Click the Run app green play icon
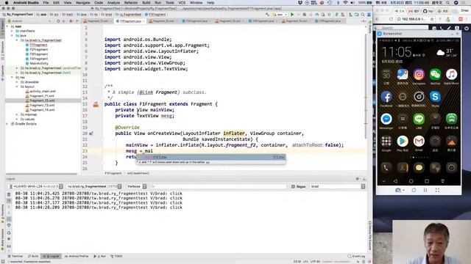The image size is (471, 264). [292, 15]
